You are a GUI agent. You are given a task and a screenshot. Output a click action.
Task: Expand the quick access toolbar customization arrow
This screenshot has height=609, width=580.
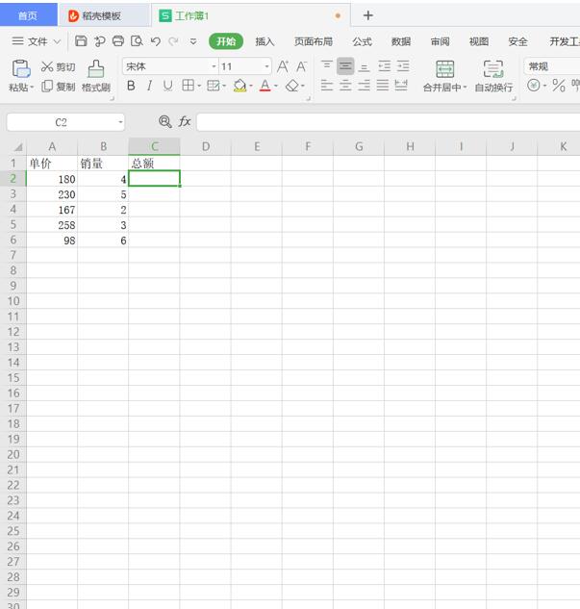tap(193, 41)
